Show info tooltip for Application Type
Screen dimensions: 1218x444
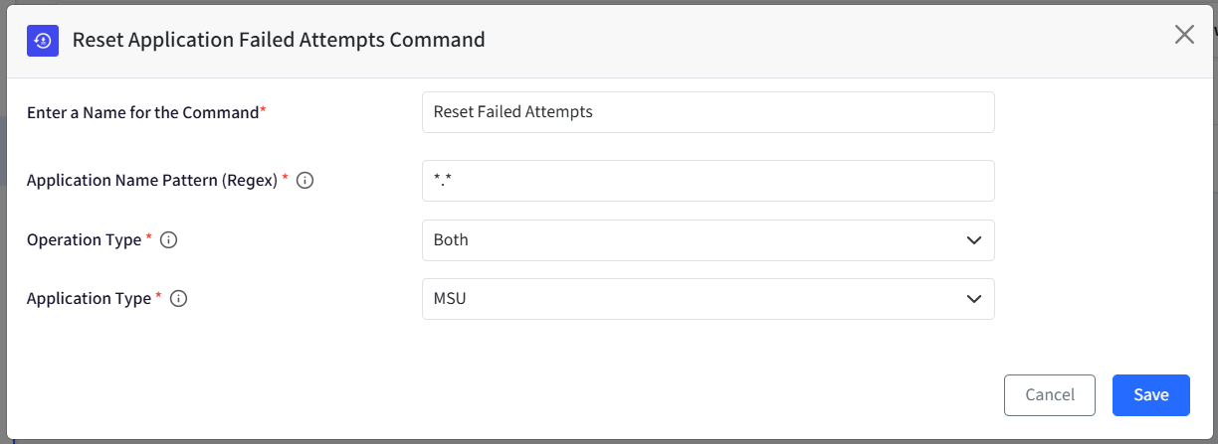[x=179, y=298]
